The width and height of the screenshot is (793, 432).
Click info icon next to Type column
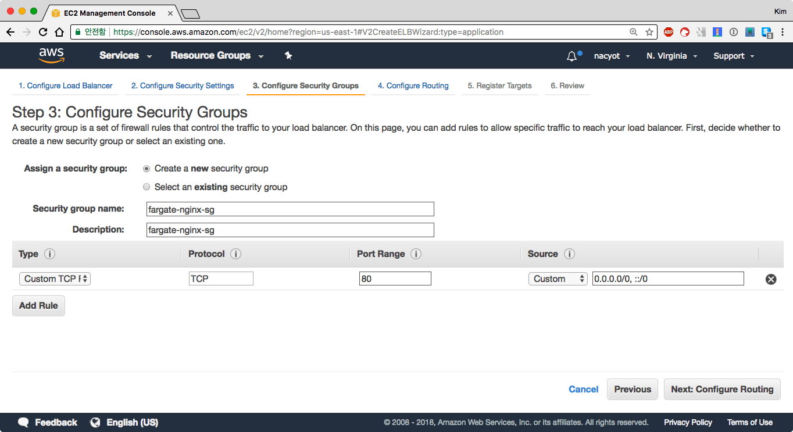[x=50, y=254]
